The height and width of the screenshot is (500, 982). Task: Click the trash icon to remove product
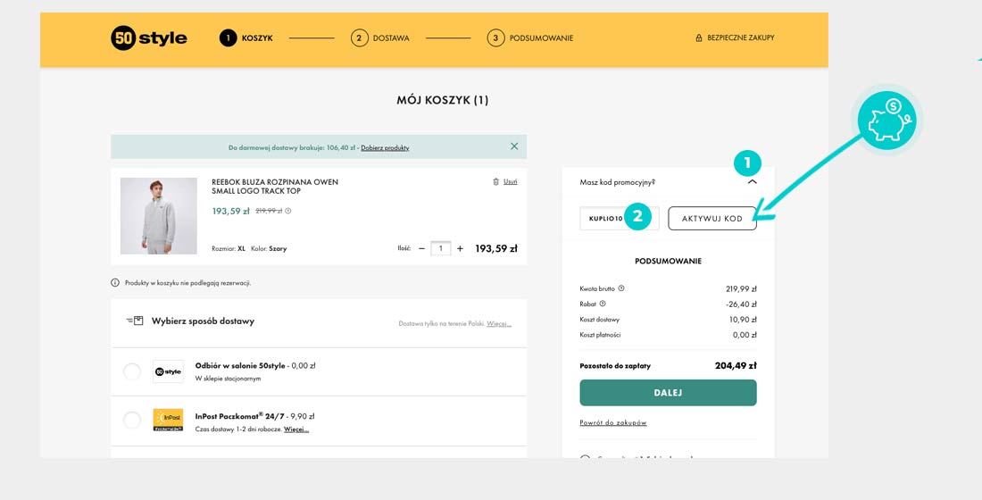tap(496, 182)
